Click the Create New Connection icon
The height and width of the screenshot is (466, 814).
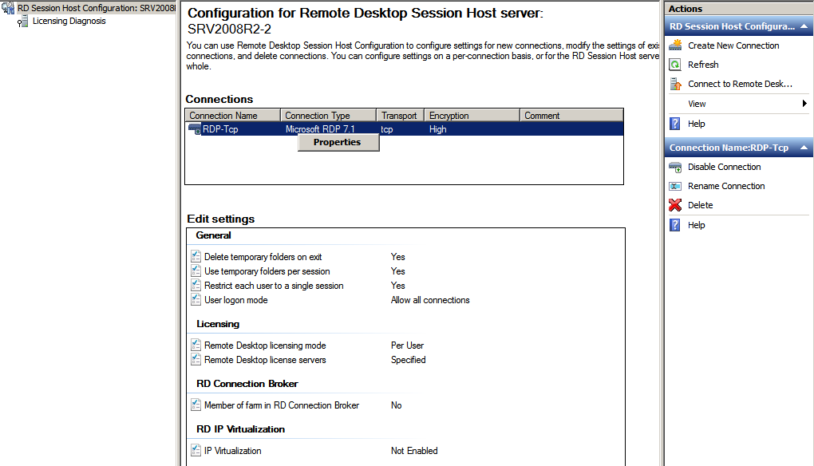coord(675,45)
